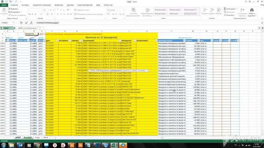Image resolution: width=264 pixels, height=148 pixels.
Task: Select the Финансовый 2 cell style
Action: click(x=190, y=10)
